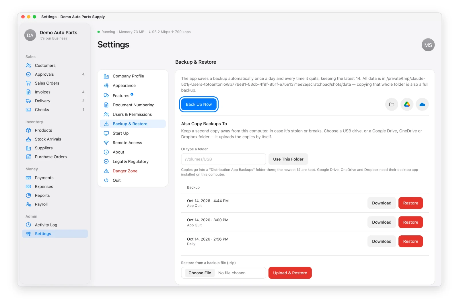Click the Legal & Regulatory badge icon

[106, 161]
